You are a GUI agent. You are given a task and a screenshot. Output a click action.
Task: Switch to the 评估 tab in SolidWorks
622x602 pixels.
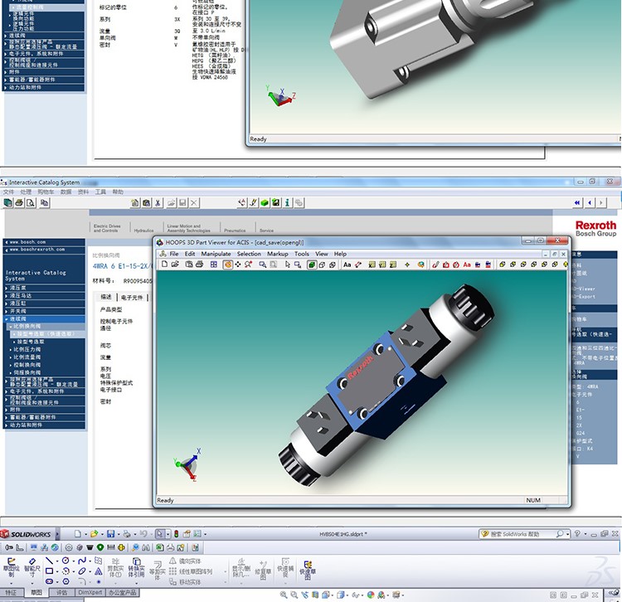(62, 593)
